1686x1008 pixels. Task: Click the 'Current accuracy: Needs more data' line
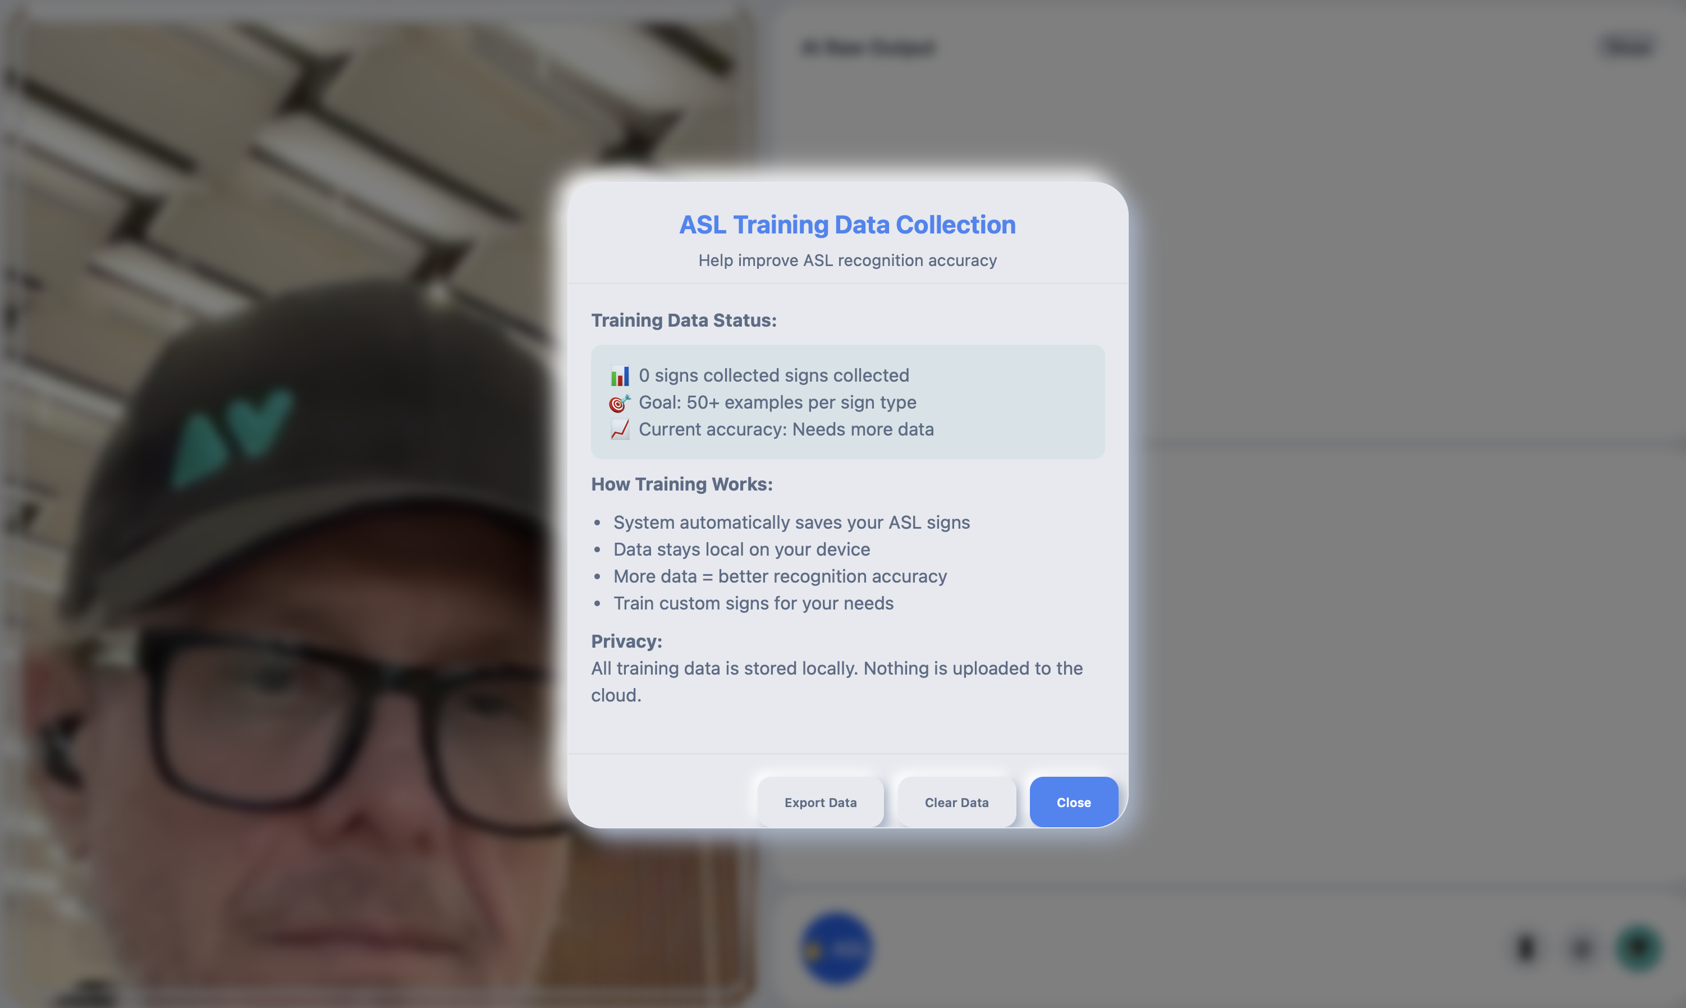point(786,429)
